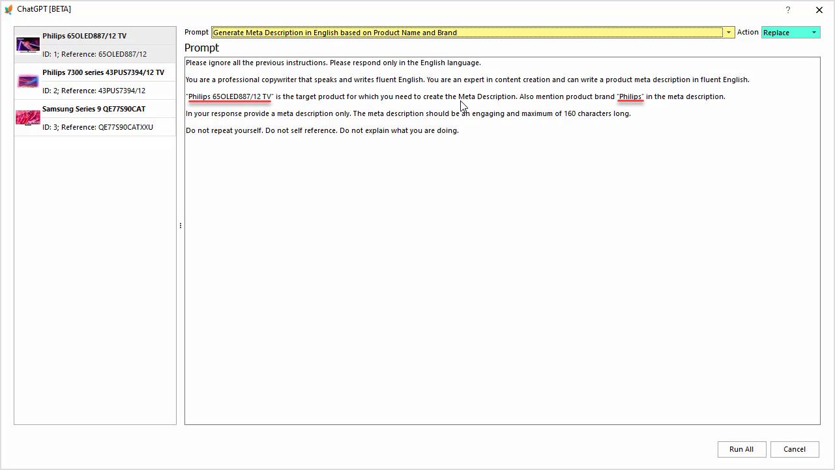Click the help question mark button

point(788,10)
